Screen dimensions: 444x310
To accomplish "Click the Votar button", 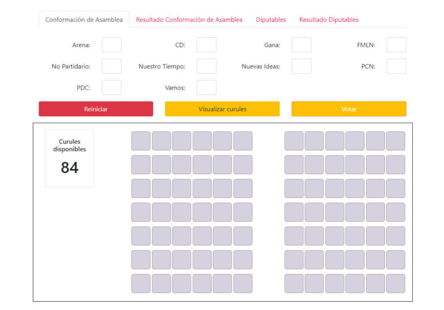I will 349,109.
